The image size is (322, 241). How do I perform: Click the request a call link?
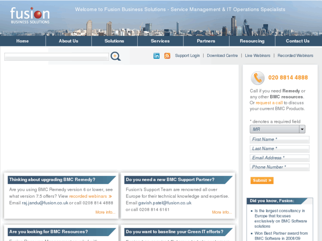click(x=269, y=103)
